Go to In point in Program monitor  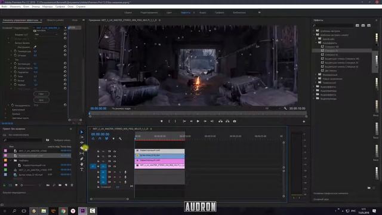tap(184, 121)
